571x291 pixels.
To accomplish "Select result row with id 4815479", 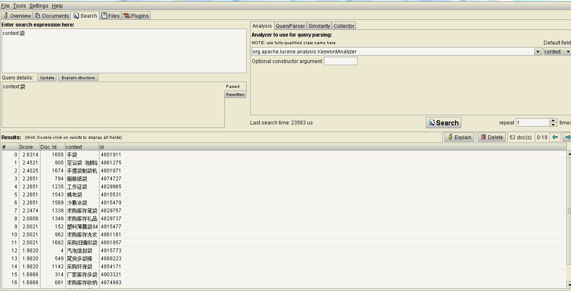I will pyautogui.click(x=283, y=203).
